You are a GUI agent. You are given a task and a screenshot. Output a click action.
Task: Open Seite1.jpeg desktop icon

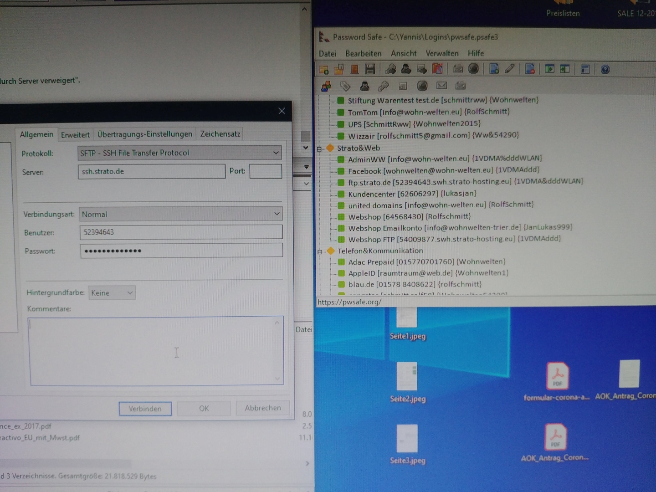[x=407, y=323]
